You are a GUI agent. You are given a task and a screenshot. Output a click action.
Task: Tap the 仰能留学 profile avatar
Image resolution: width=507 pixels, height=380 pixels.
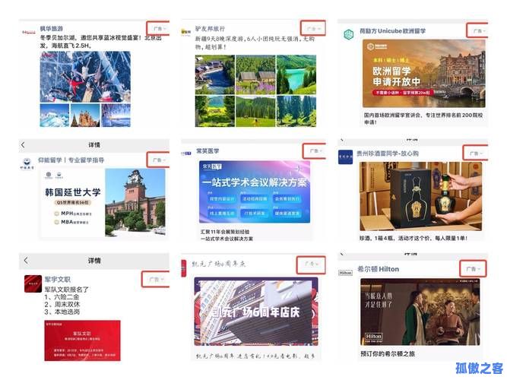(x=27, y=163)
